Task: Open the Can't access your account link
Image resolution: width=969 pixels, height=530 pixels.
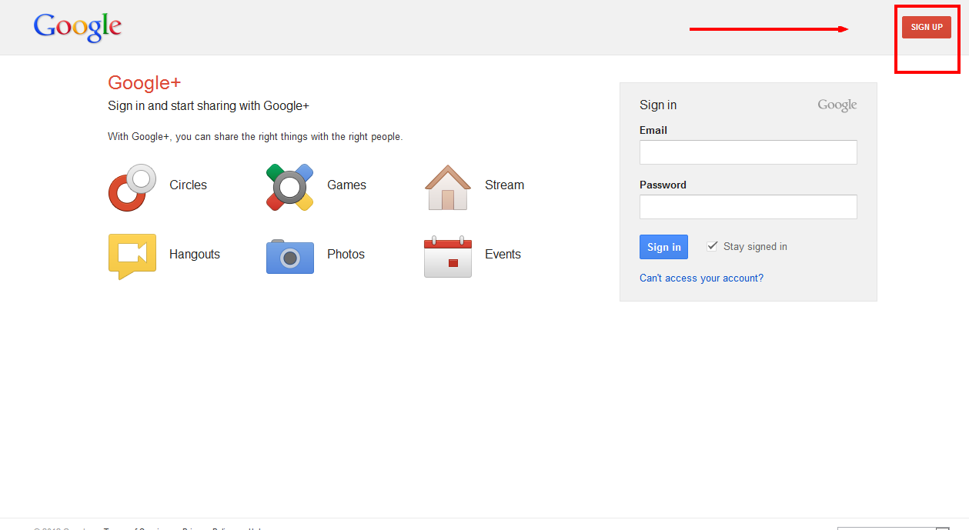Action: pyautogui.click(x=701, y=278)
